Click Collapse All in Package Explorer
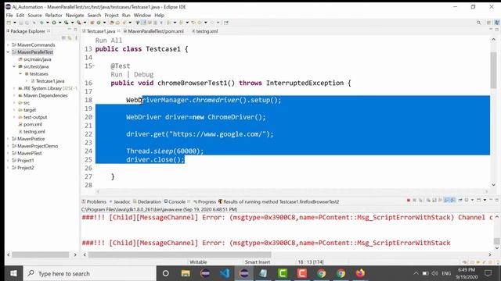Screen dimensions: 501x281 pyautogui.click(x=63, y=38)
